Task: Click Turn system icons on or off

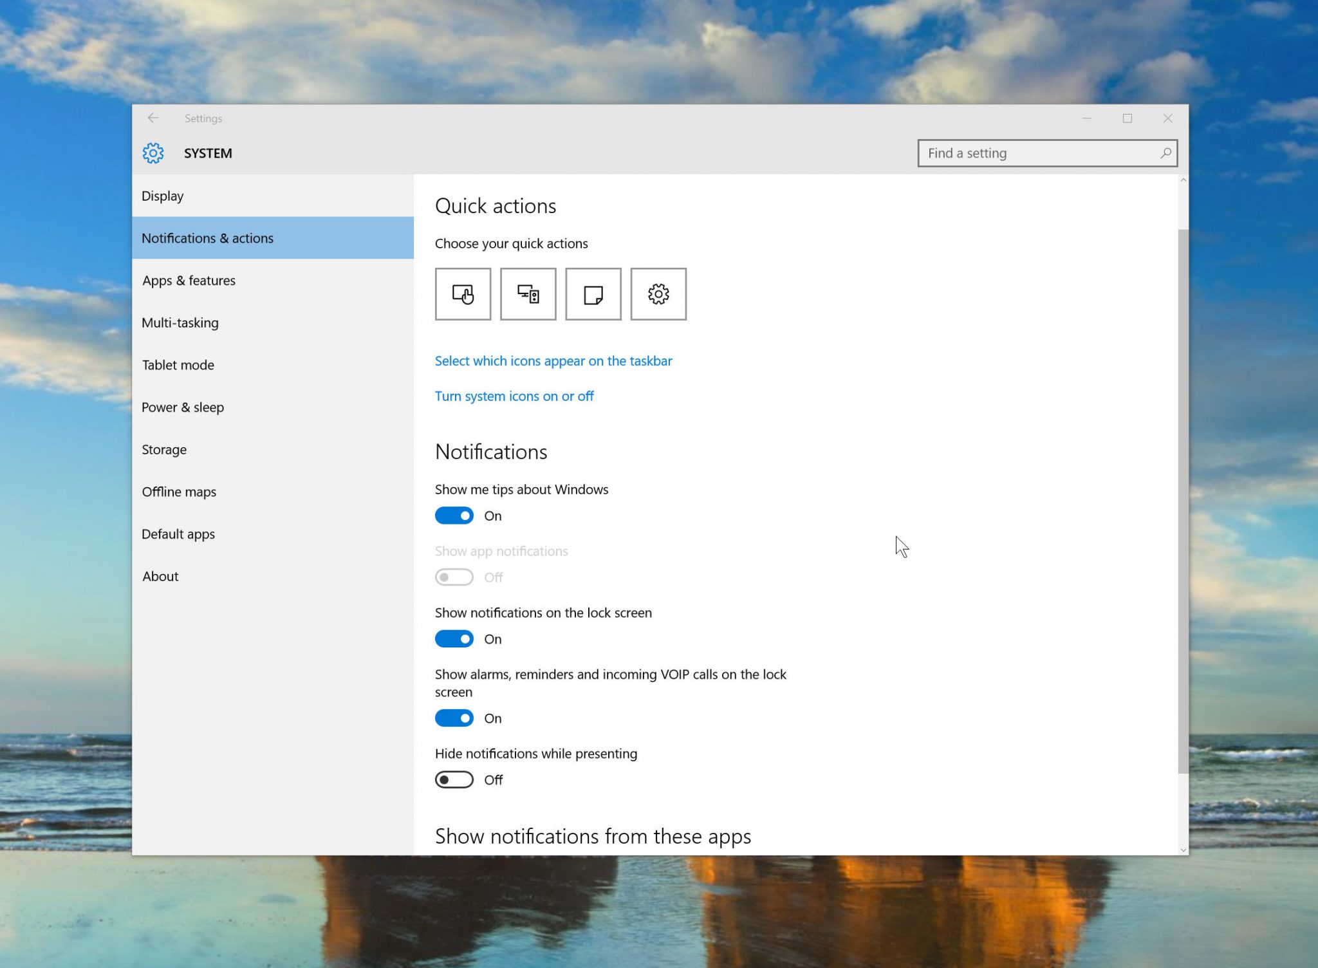Action: 515,395
